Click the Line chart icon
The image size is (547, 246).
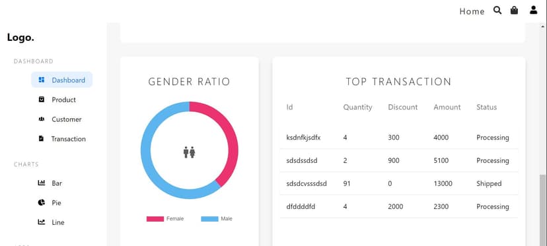coord(42,222)
